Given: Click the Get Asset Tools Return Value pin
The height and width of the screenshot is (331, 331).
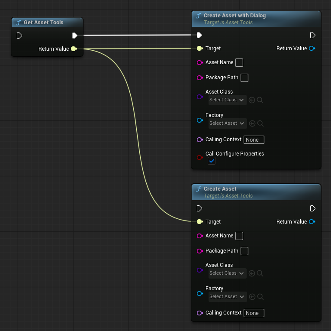Looking at the screenshot, I should tap(74, 49).
